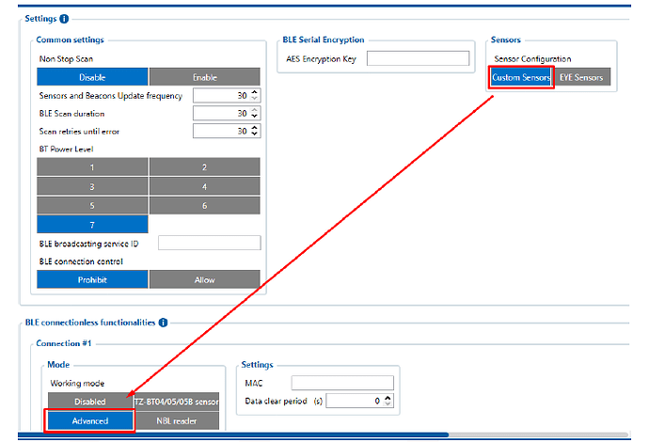The height and width of the screenshot is (442, 649).
Task: Select TZ-BT04/05/05B sensor working mode
Action: pyautogui.click(x=176, y=401)
